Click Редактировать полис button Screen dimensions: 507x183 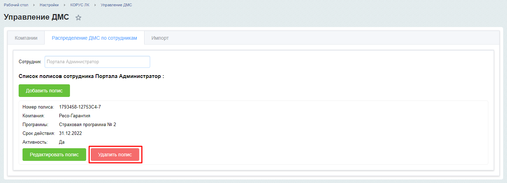pyautogui.click(x=54, y=155)
